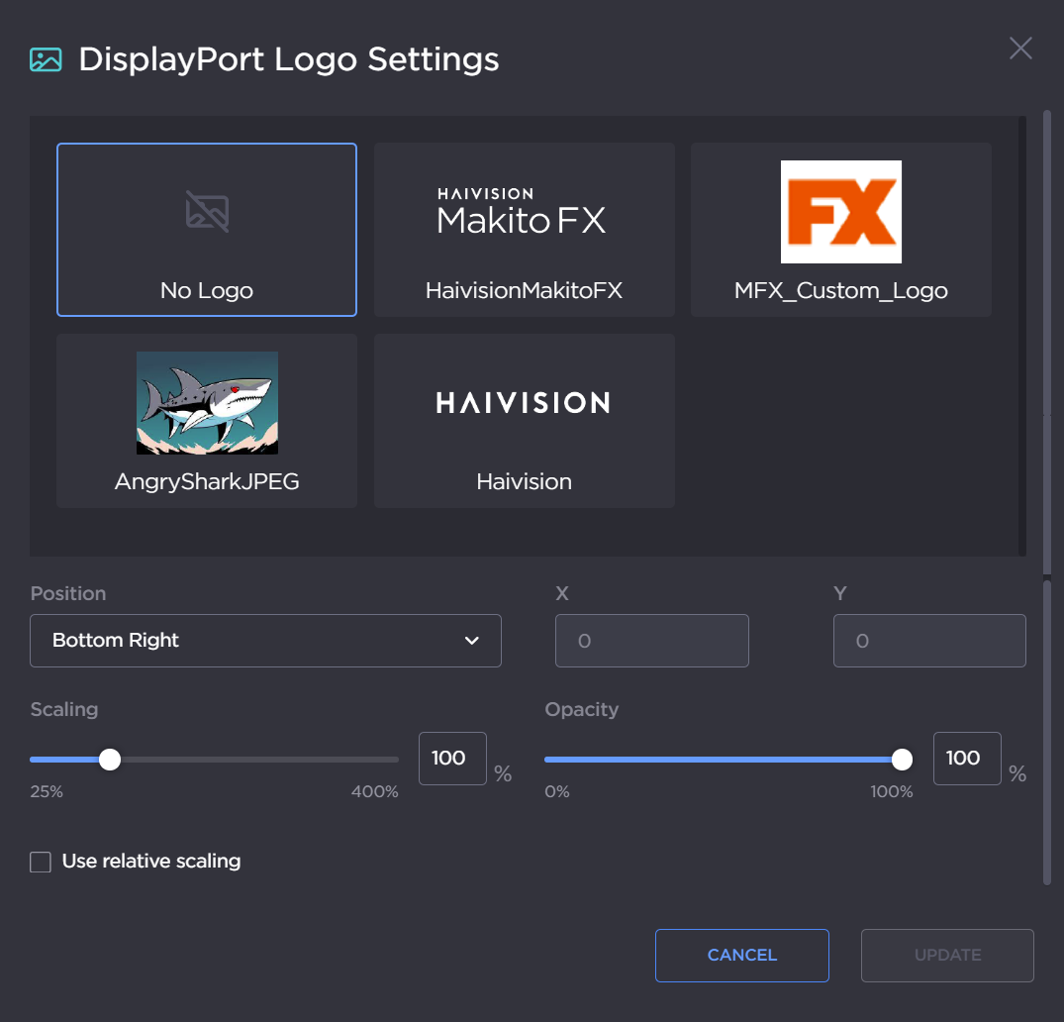Close the DisplayPort Logo Settings dialog
1064x1022 pixels.
tap(1020, 49)
